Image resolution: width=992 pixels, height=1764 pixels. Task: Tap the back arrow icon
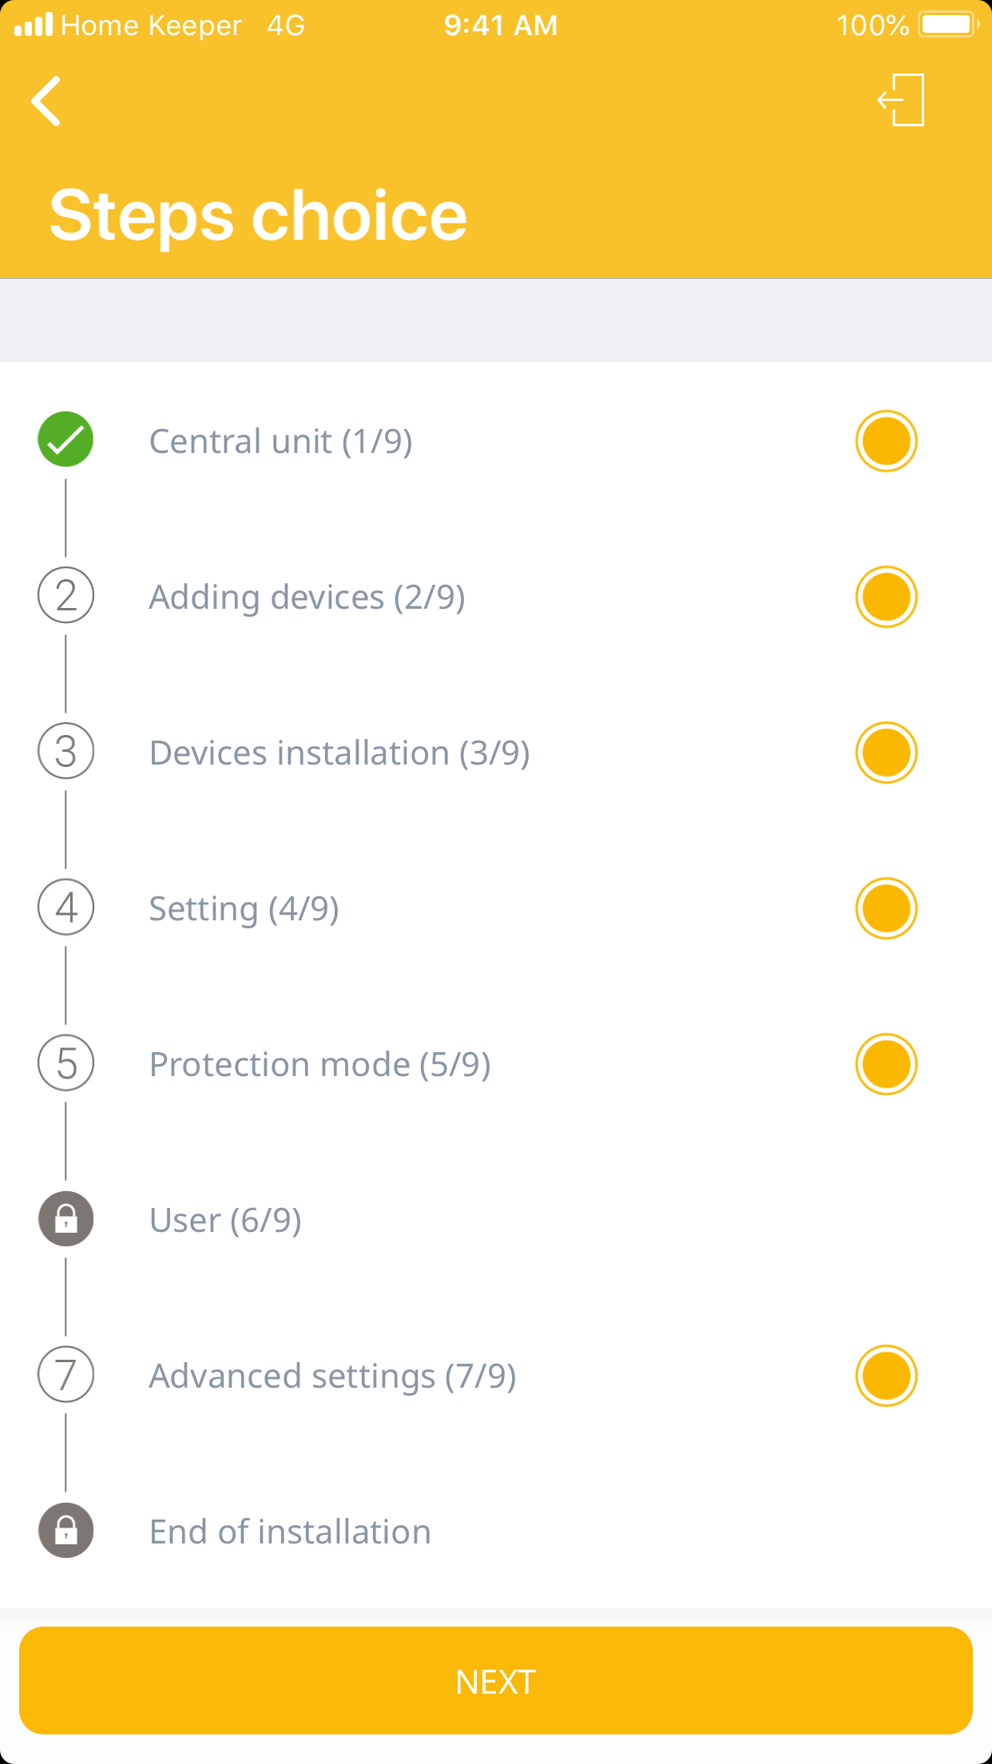click(46, 101)
